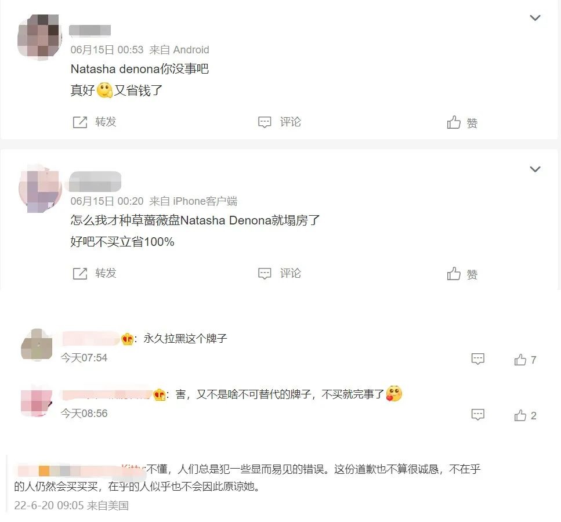Open avatar of 00:53 Android poster
The image size is (561, 522).
coord(39,36)
